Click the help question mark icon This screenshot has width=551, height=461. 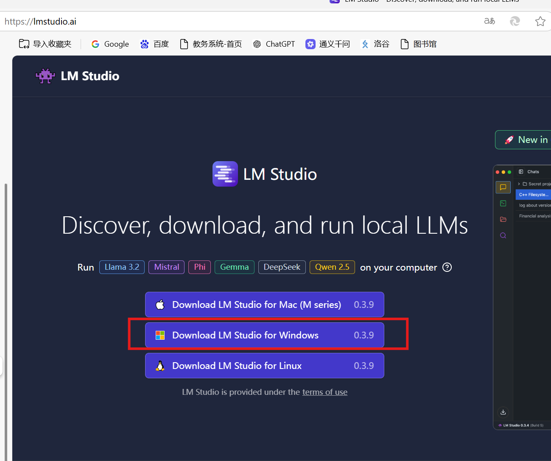(447, 267)
